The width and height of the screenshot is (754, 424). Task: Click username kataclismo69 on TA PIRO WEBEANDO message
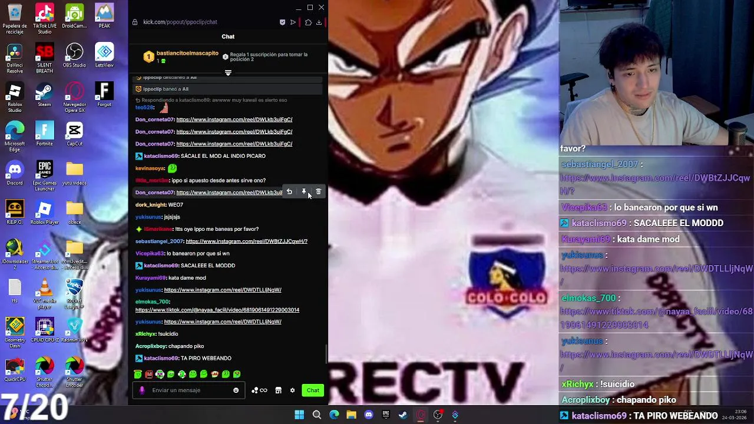tap(161, 359)
